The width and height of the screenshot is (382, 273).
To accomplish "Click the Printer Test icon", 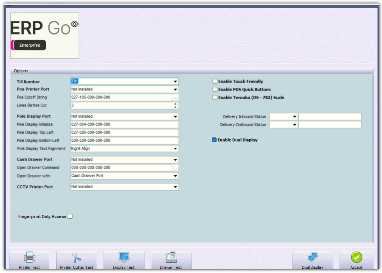I will click(x=29, y=257).
